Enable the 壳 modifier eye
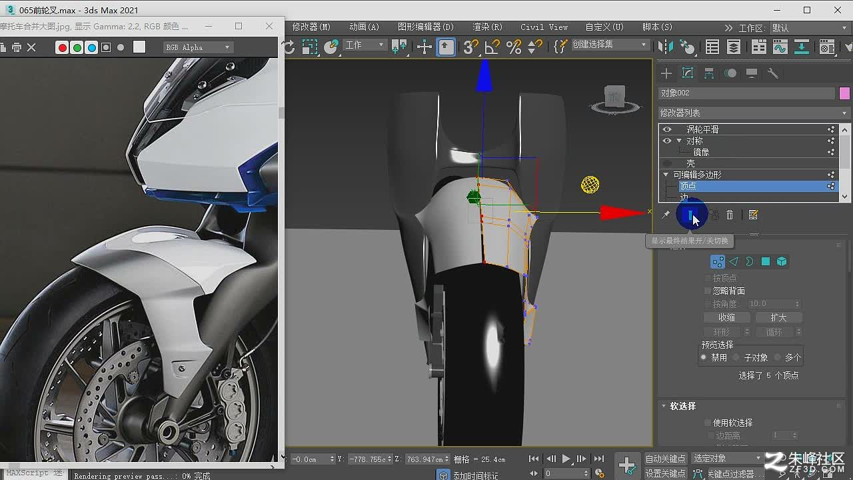 [667, 163]
